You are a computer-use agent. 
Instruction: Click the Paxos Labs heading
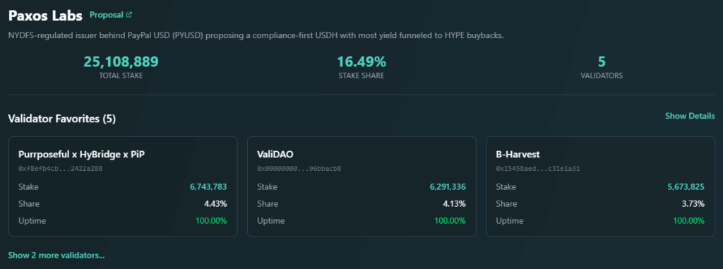click(45, 16)
